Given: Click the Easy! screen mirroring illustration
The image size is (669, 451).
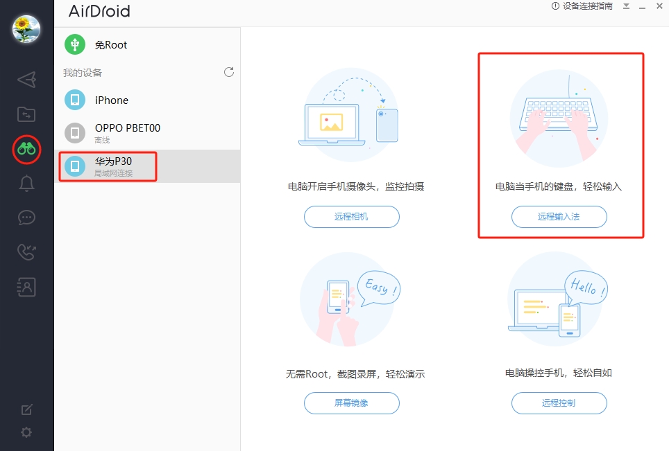Looking at the screenshot, I should click(350, 299).
